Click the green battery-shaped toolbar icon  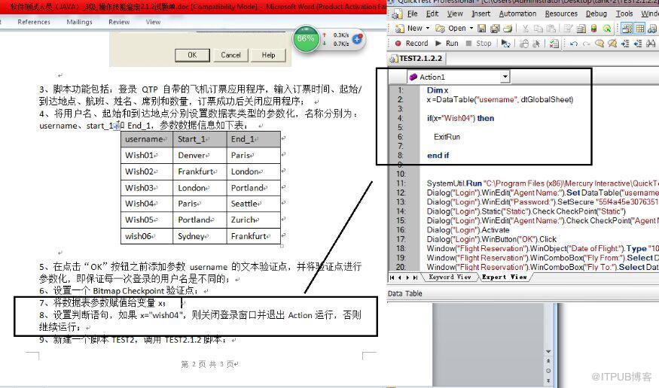(593, 28)
